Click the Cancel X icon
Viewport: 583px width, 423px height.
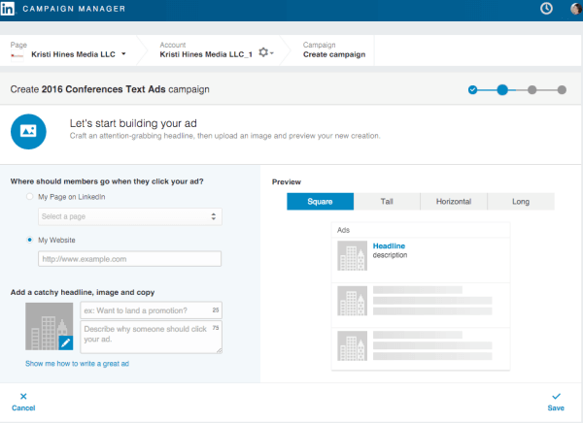[23, 396]
